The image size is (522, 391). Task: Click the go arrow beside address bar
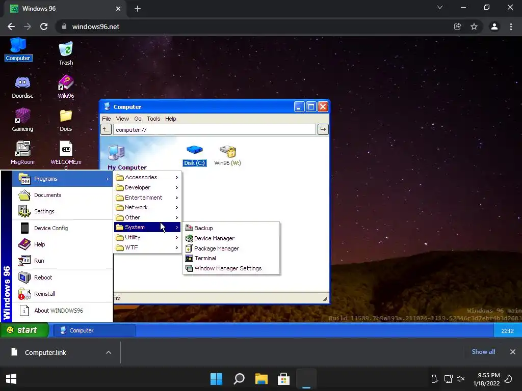click(x=323, y=129)
